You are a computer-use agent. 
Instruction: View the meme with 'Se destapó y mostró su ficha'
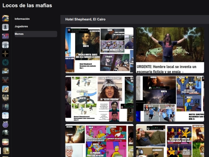click(170, 141)
